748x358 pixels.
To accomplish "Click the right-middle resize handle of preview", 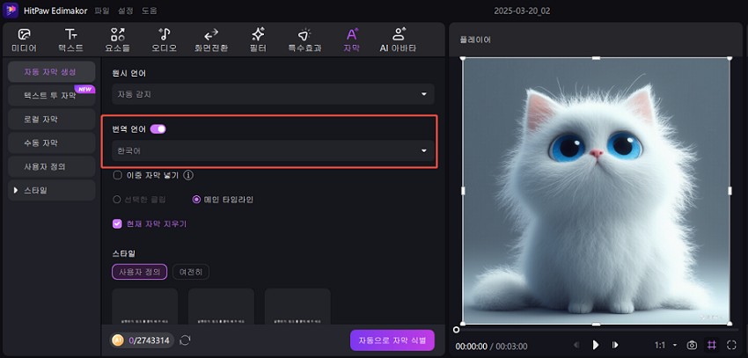I will click(730, 191).
